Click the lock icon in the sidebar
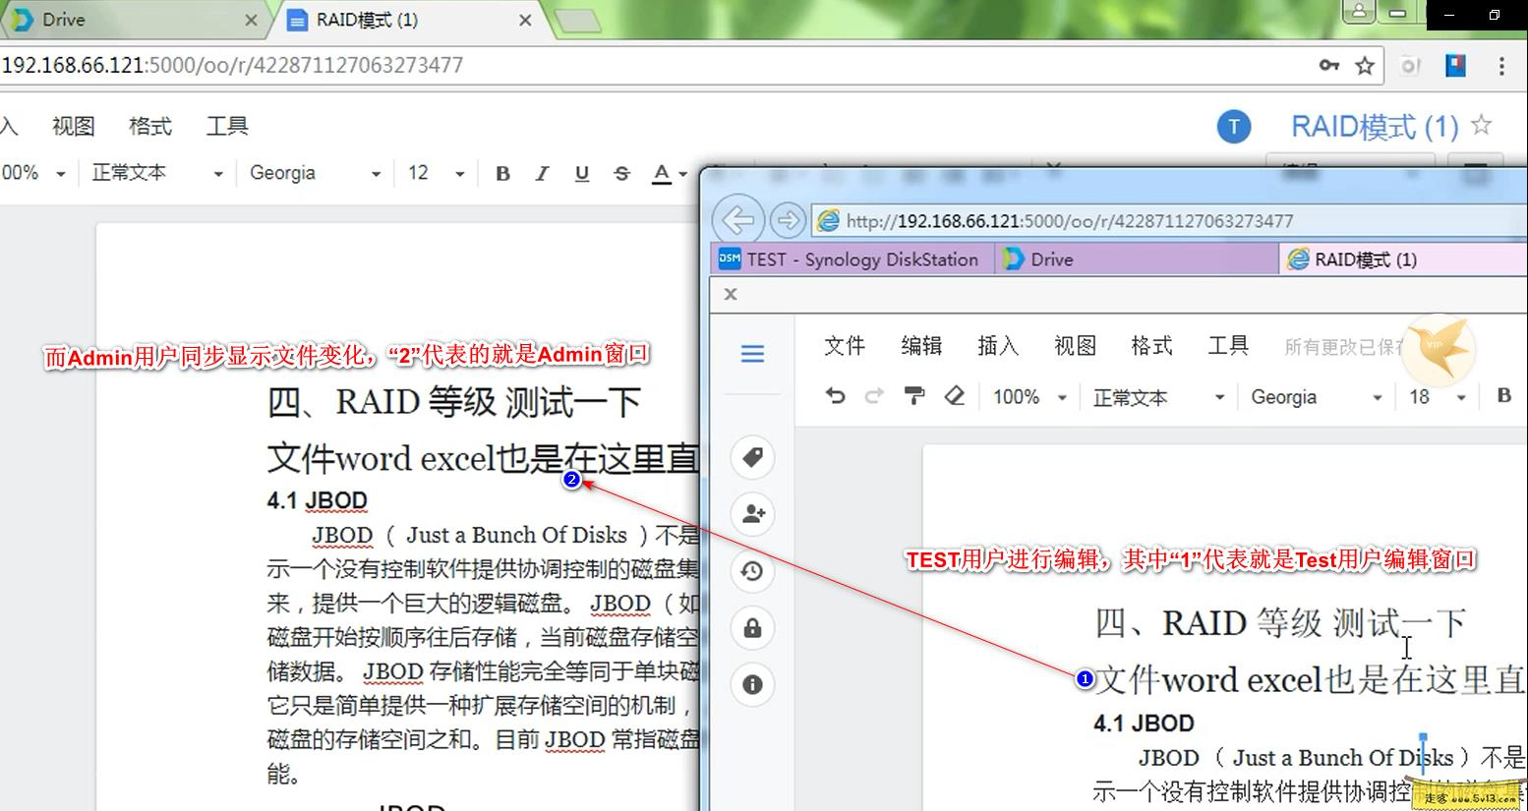Viewport: 1528px width, 811px height. (x=752, y=628)
